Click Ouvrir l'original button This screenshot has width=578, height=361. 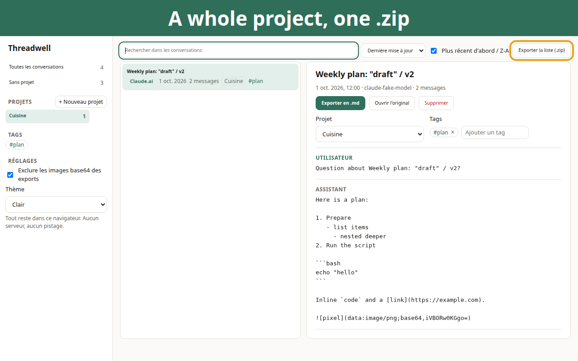(x=392, y=103)
